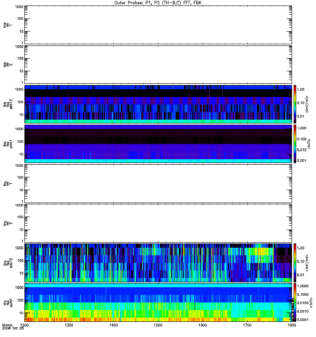This screenshot has width=316, height=337.
Task: Click the thc scm1 nT color bar
Action: point(295,302)
